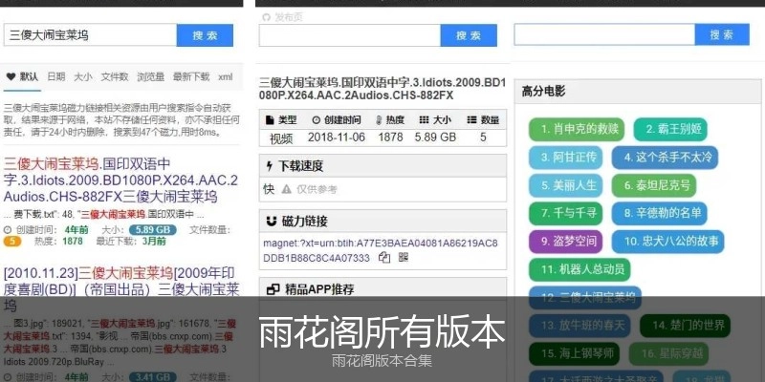Open the 最新下载 tab

191,76
